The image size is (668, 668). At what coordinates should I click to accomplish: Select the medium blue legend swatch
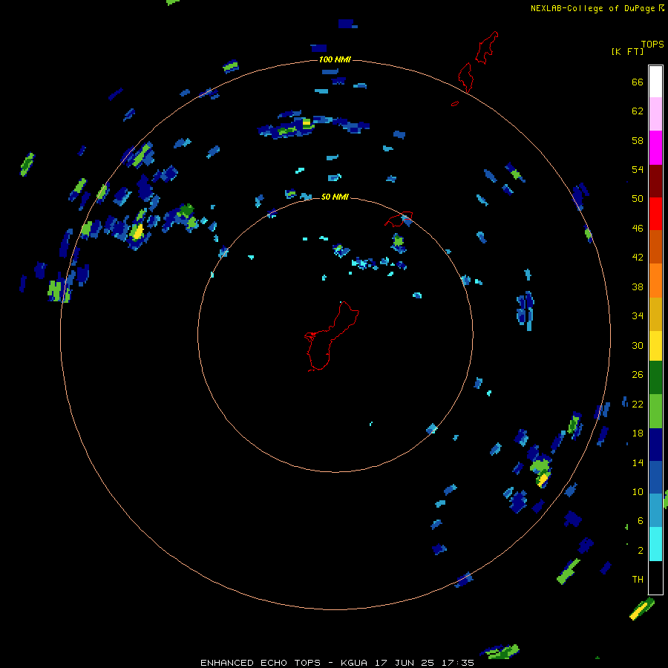point(655,477)
